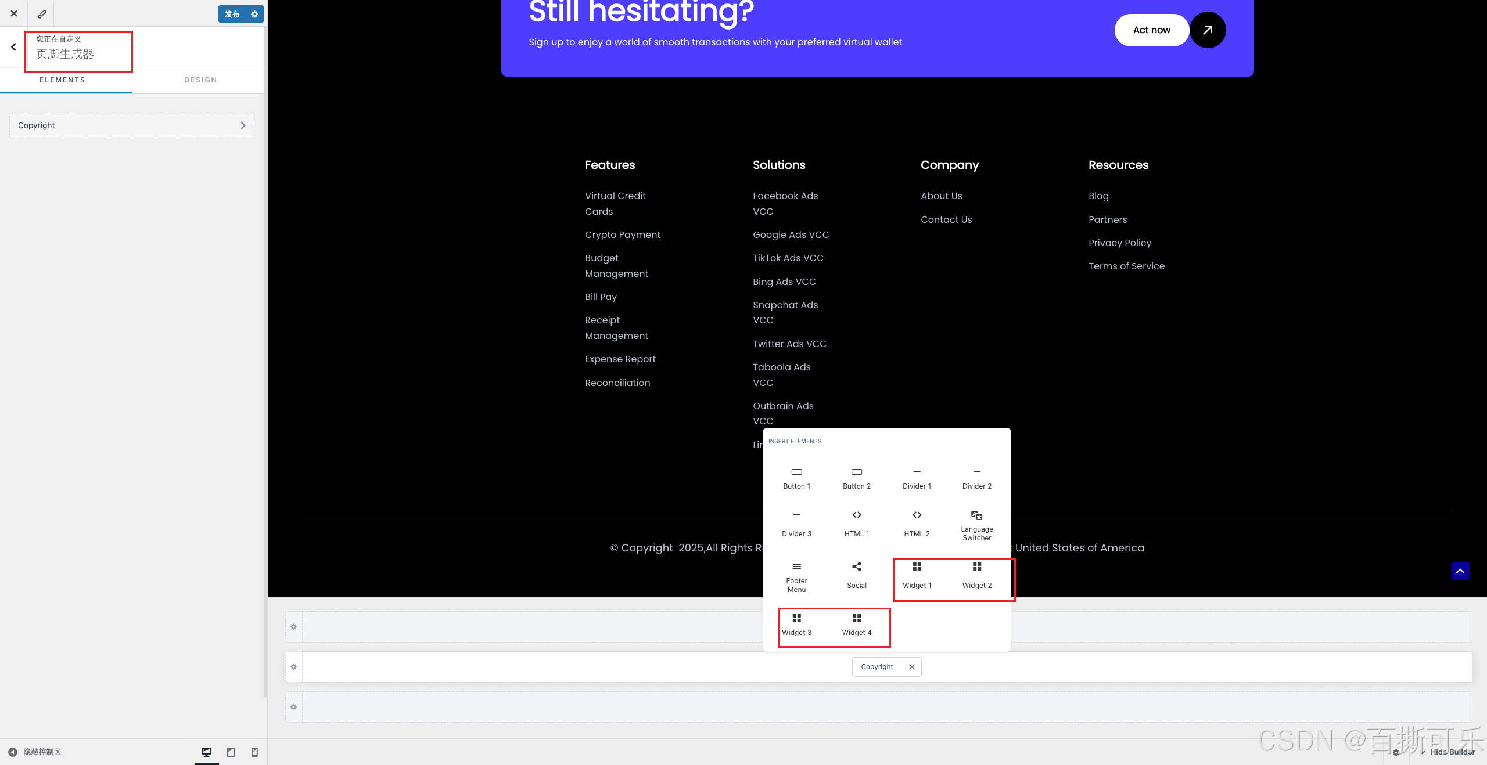The image size is (1487, 765).
Task: Add the Footer Menu element
Action: point(796,576)
